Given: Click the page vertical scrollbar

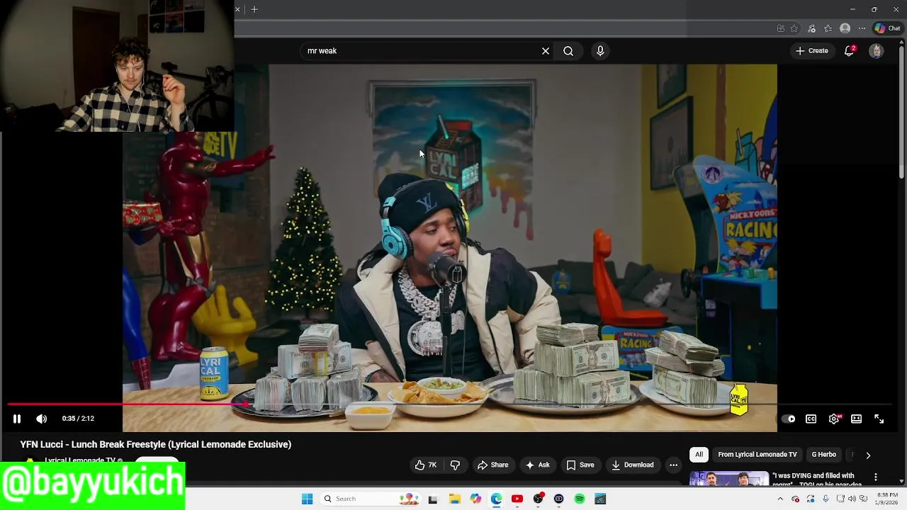Looking at the screenshot, I should tap(902, 113).
